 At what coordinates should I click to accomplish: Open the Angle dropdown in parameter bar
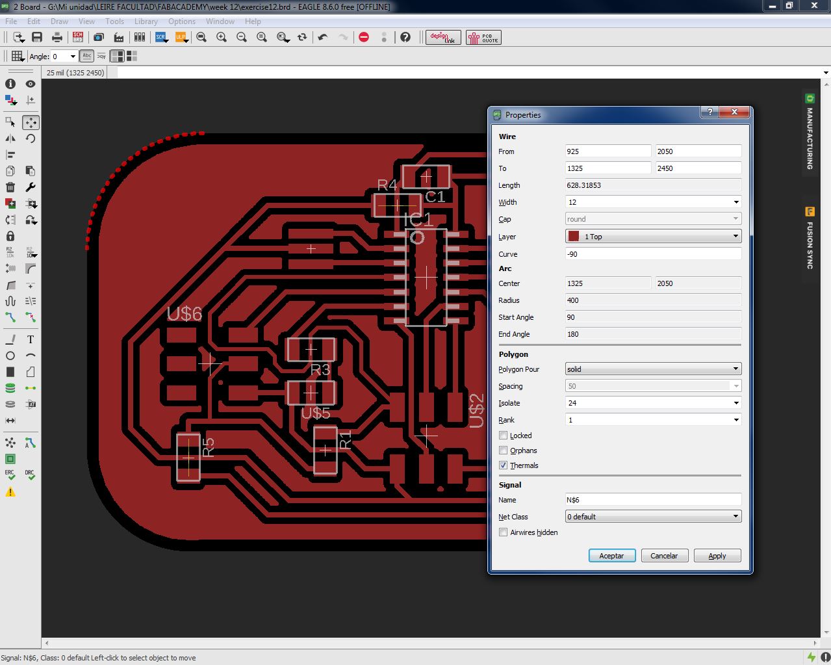(x=73, y=57)
